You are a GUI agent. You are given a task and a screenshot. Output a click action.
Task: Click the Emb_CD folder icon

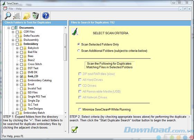(25, 76)
